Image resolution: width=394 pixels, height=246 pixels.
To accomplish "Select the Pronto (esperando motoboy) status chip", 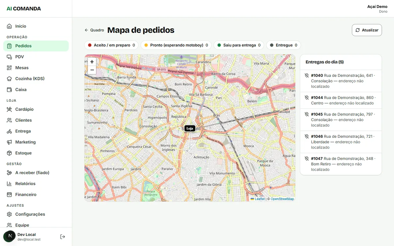I will pyautogui.click(x=176, y=45).
